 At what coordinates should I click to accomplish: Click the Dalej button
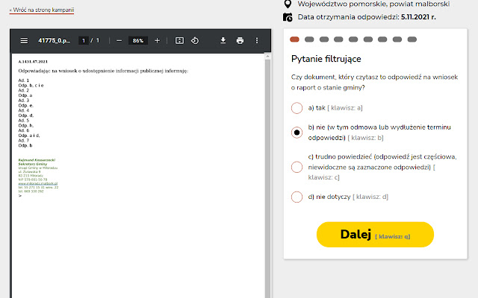[x=375, y=235]
